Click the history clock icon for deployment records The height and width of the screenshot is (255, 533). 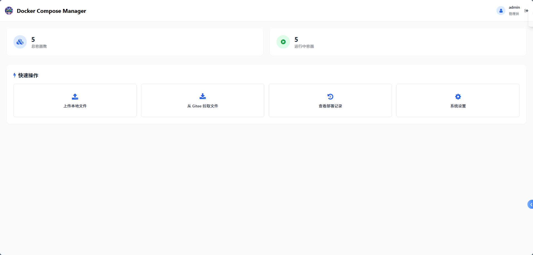330,97
